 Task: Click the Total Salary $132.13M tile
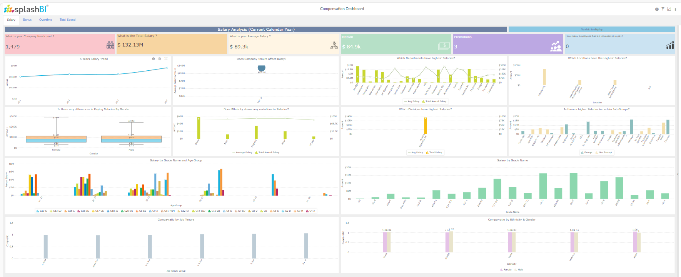point(172,44)
